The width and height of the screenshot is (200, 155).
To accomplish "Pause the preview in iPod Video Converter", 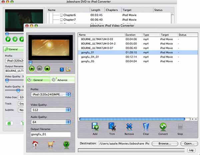I will (x=40, y=69).
